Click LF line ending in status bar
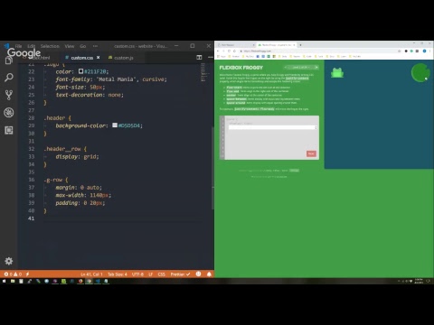434x325 pixels. coord(150,274)
